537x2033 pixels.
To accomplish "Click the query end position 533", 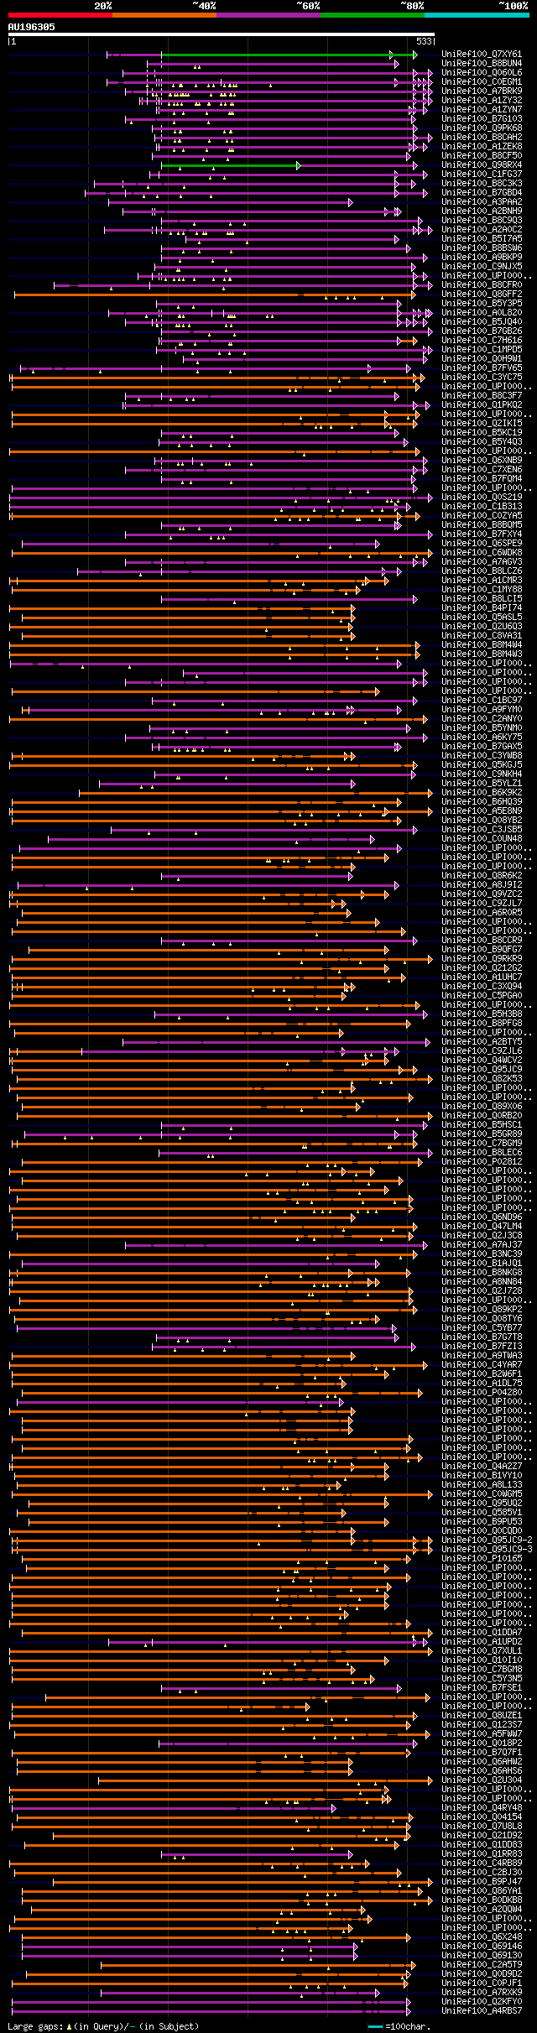I will (424, 41).
